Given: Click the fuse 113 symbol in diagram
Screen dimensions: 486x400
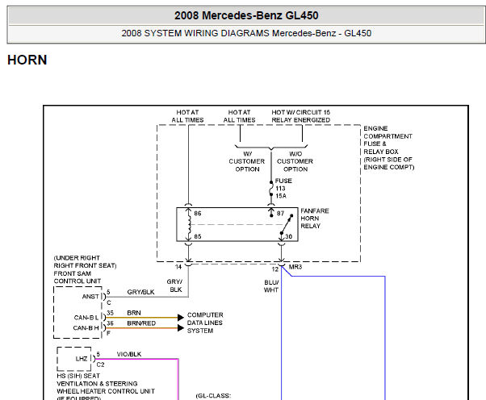Looking at the screenshot, I should 271,188.
